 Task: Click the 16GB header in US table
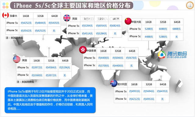37,61
